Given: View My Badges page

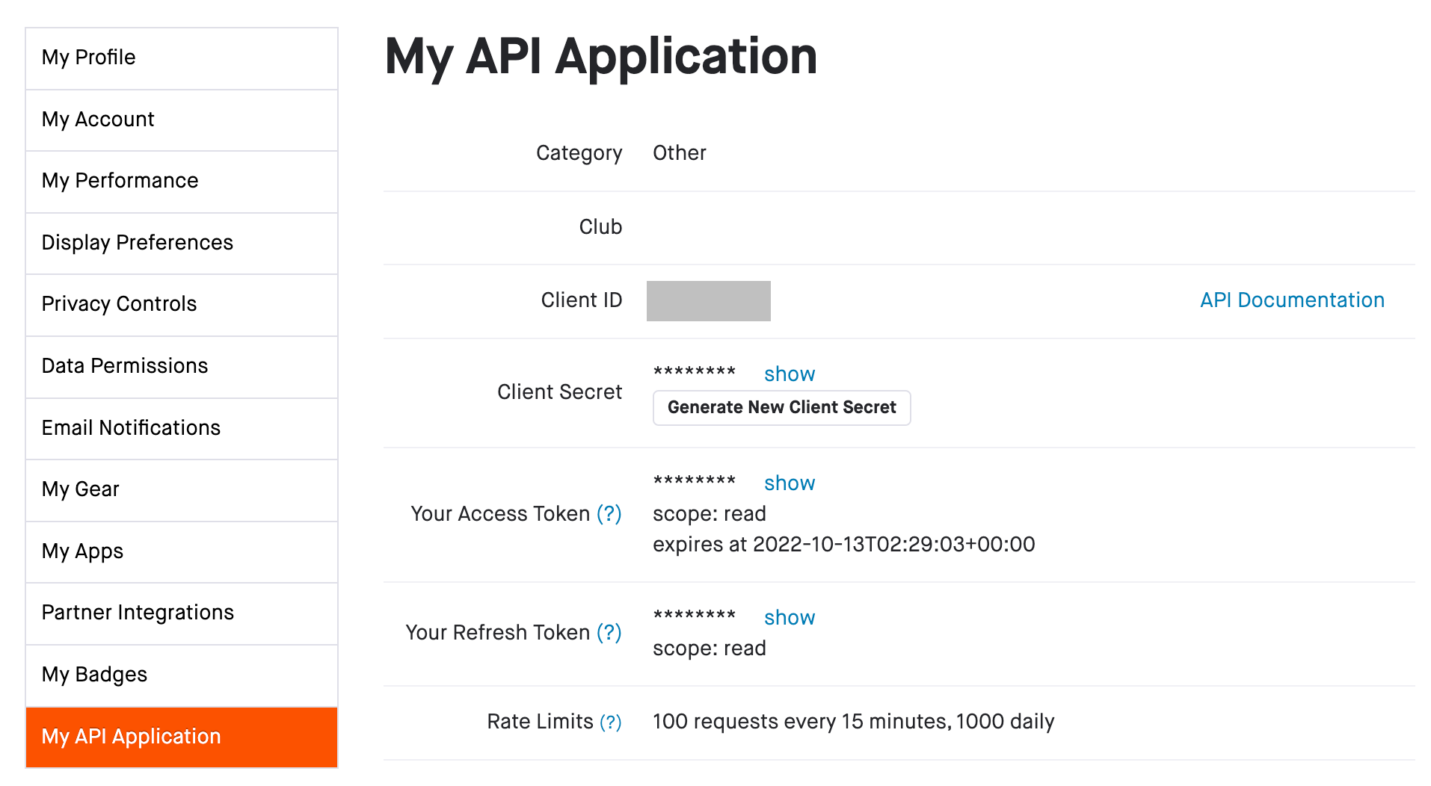Looking at the screenshot, I should (182, 675).
